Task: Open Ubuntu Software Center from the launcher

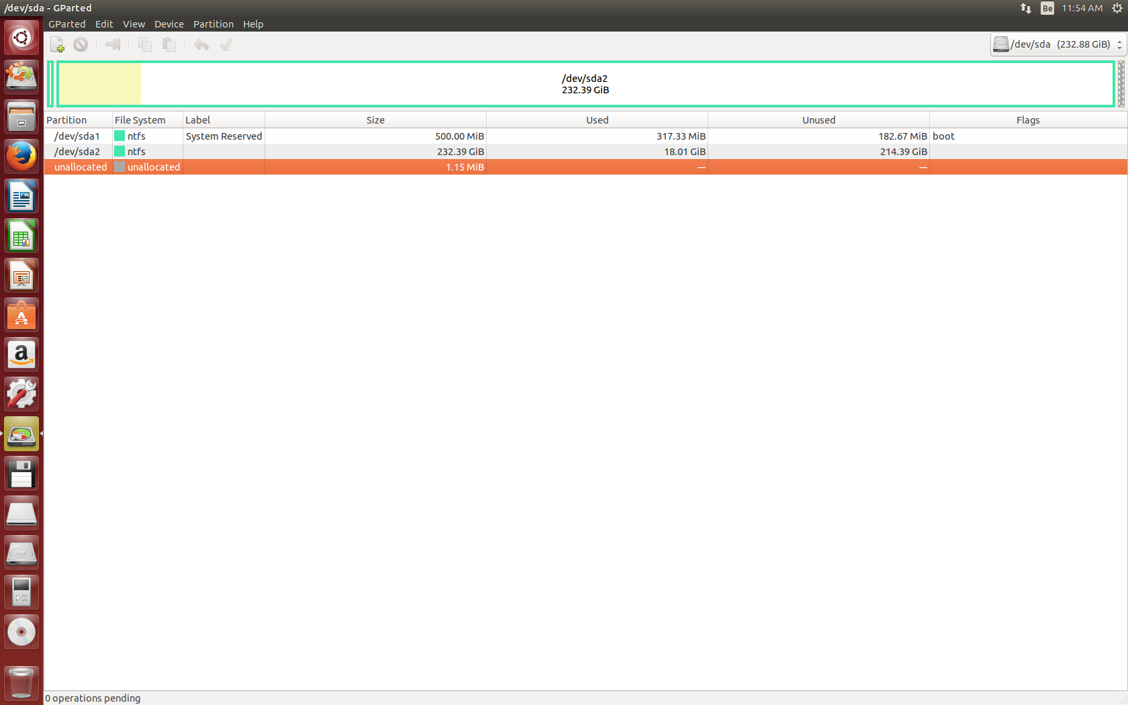Action: 21,315
